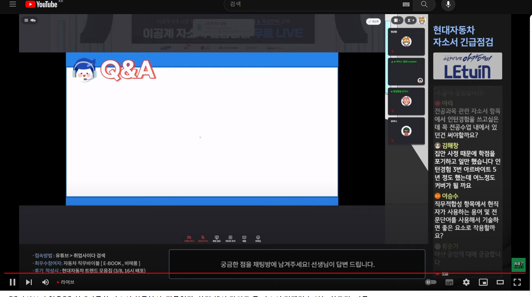Click 아리's message about 전공과목 관련 자소서
Image resolution: width=532 pixels, height=297 pixels.
coord(467,123)
